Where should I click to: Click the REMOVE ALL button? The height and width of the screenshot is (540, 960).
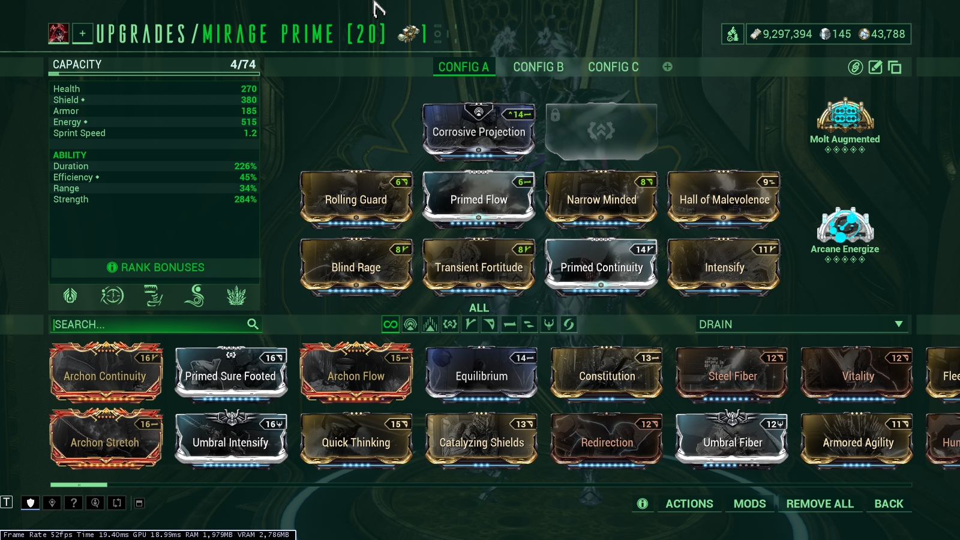[820, 504]
